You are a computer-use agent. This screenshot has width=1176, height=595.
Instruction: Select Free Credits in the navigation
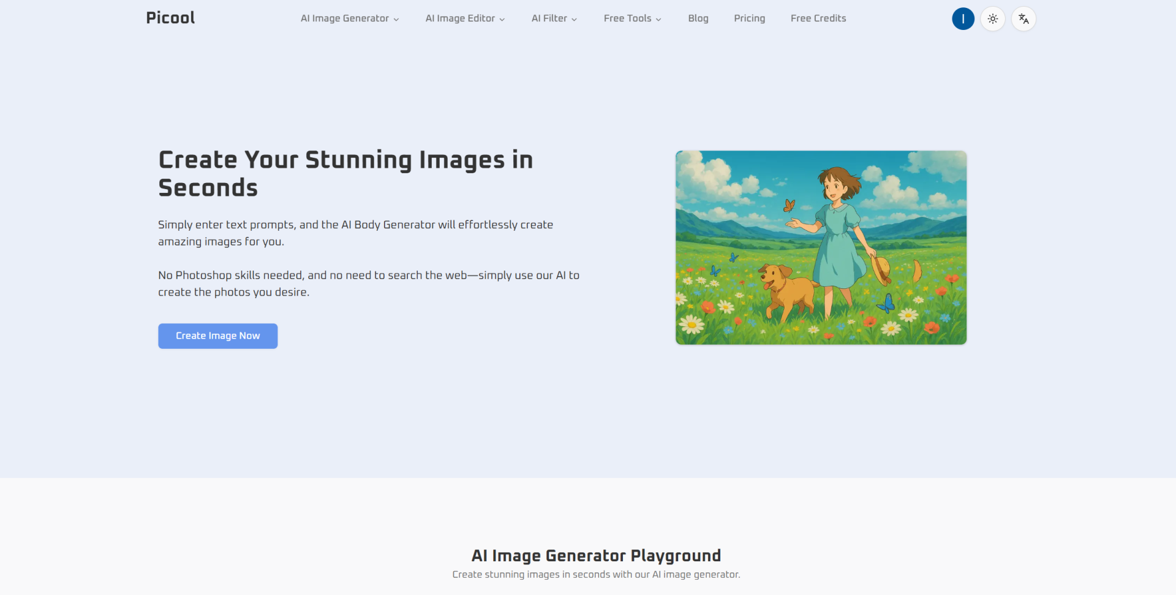(818, 18)
